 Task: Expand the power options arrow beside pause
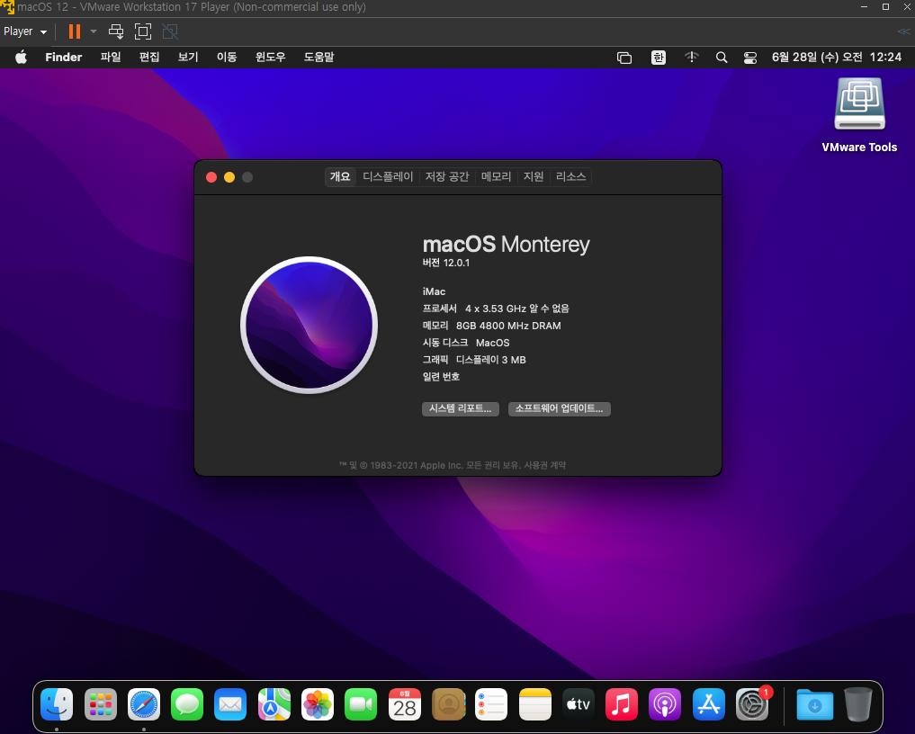point(93,31)
